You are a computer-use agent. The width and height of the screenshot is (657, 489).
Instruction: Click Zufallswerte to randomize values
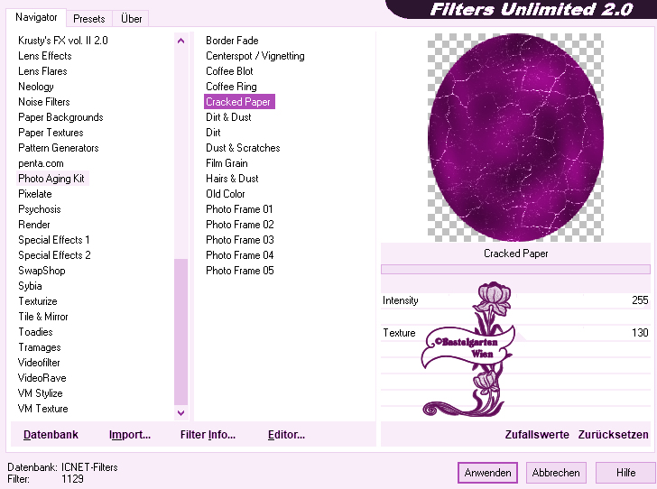point(537,435)
